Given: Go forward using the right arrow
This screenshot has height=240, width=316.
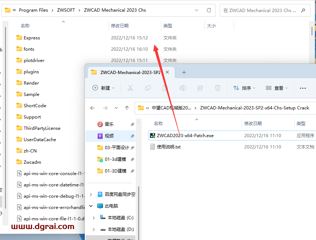Looking at the screenshot, I should (x=105, y=108).
